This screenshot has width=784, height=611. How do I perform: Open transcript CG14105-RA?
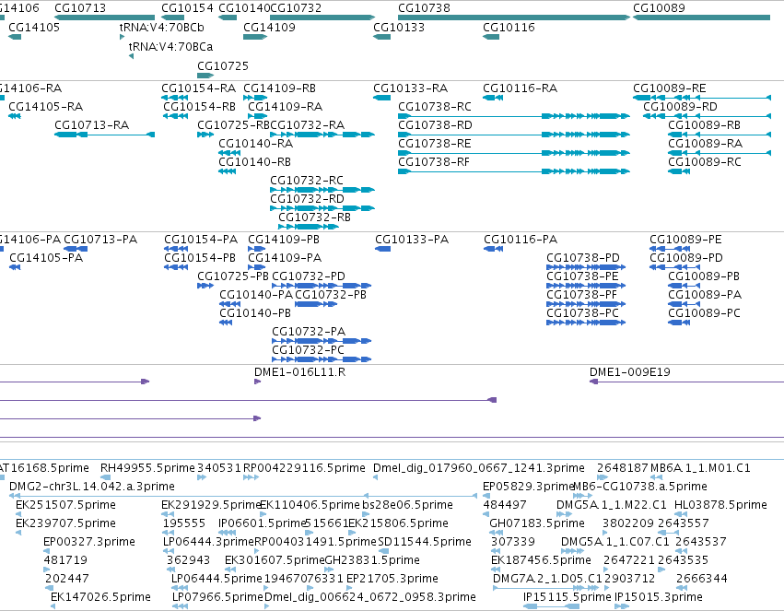pos(45,107)
